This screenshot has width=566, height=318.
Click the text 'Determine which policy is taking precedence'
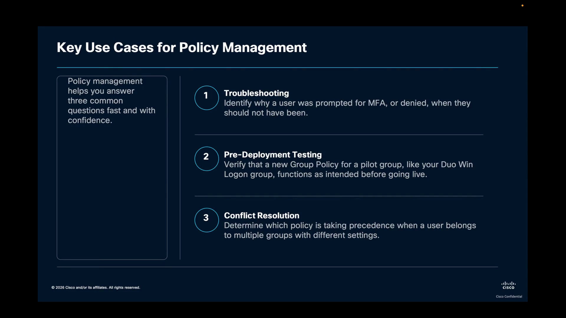309,226
